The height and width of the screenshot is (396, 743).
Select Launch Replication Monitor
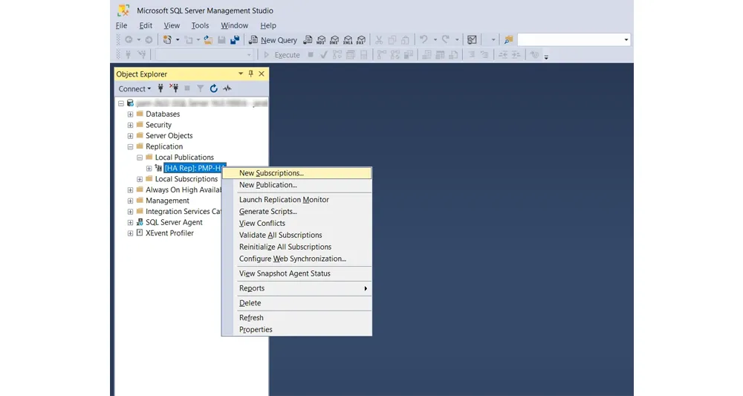(x=296, y=199)
